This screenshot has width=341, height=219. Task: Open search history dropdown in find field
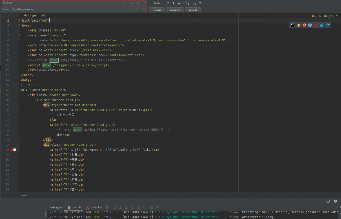click(x=4, y=3)
